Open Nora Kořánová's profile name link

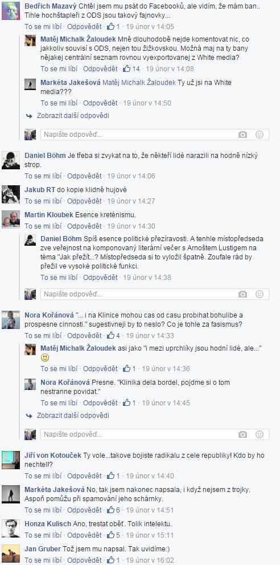tap(49, 315)
